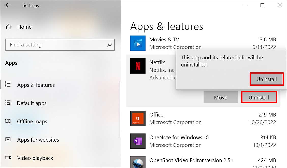Image resolution: width=287 pixels, height=168 pixels.
Task: Click the Move button for Netflix
Action: [221, 97]
